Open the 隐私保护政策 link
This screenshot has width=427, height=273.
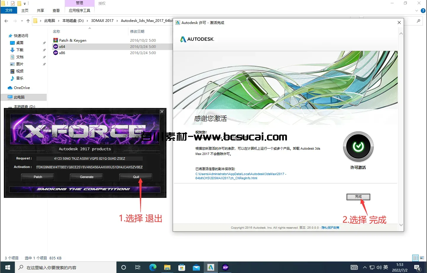330,228
